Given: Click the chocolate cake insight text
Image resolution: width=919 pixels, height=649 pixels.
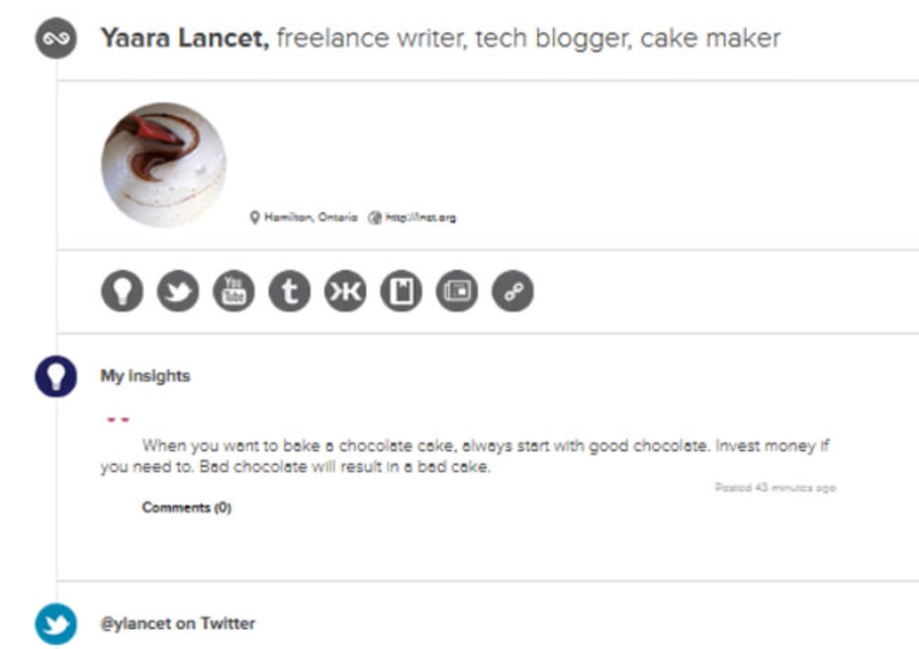Looking at the screenshot, I should 464,456.
